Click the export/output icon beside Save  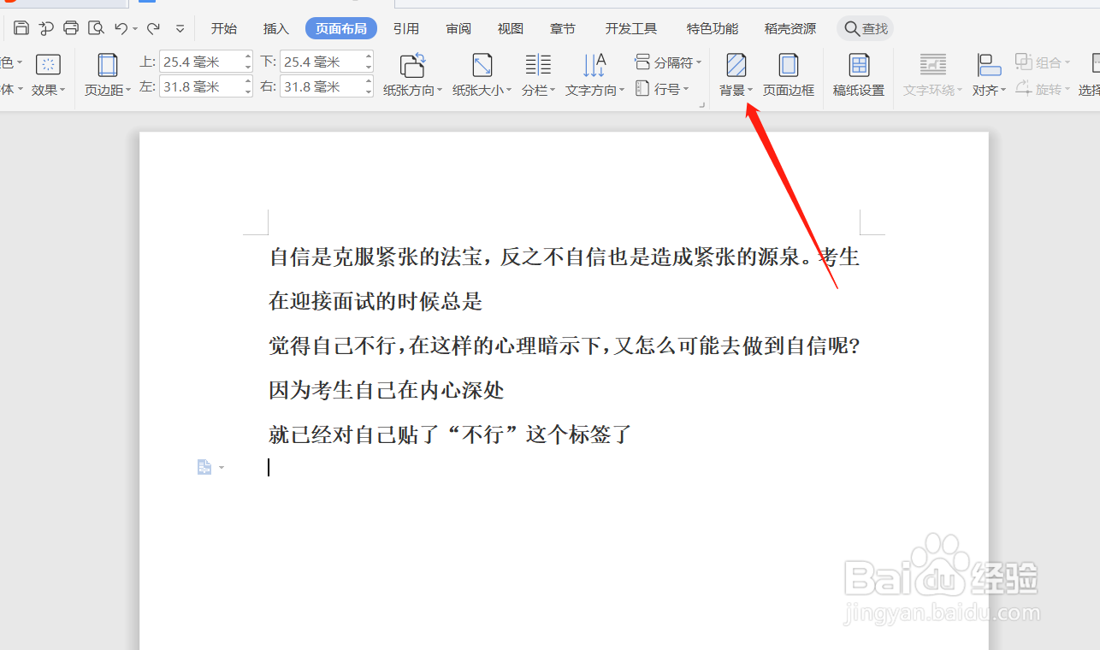click(46, 28)
